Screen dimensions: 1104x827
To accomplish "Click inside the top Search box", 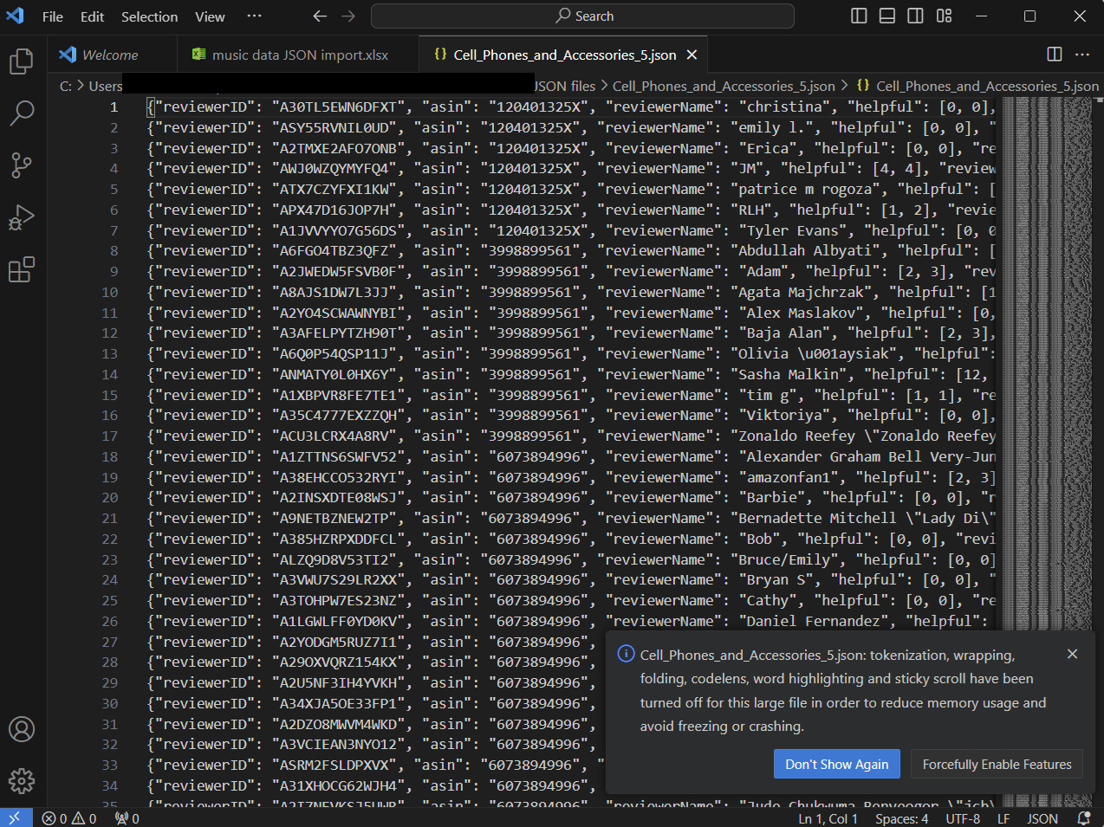I will (x=583, y=16).
